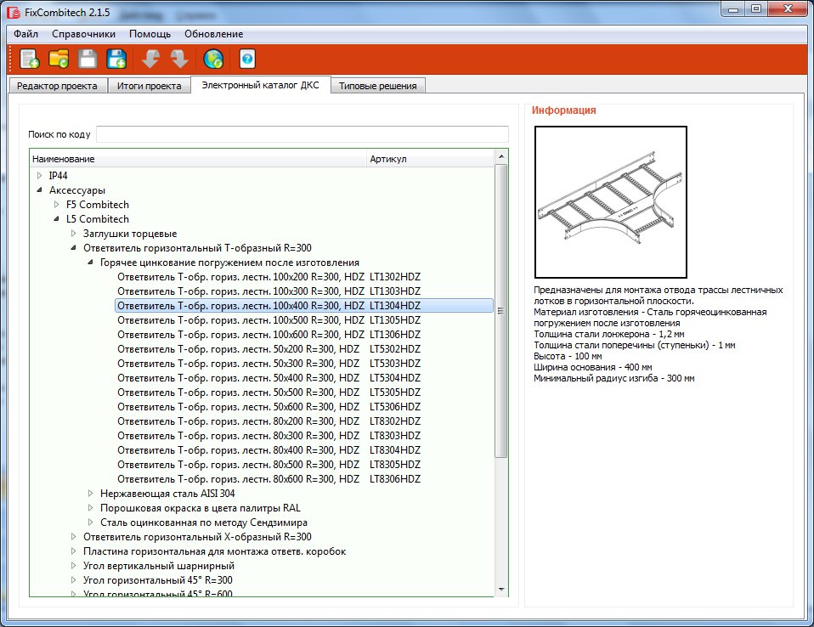
Task: Collapse the Аксессуары tree node
Action: (39, 190)
